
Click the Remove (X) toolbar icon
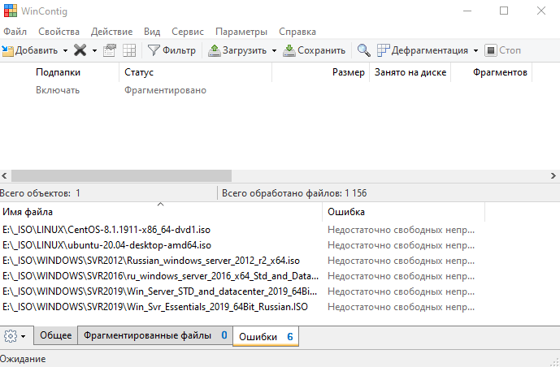click(80, 50)
